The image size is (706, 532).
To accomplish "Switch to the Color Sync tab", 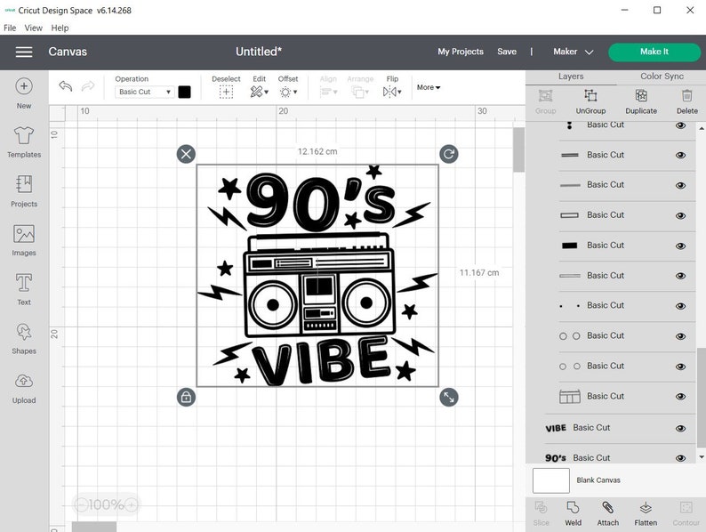I will tap(662, 77).
